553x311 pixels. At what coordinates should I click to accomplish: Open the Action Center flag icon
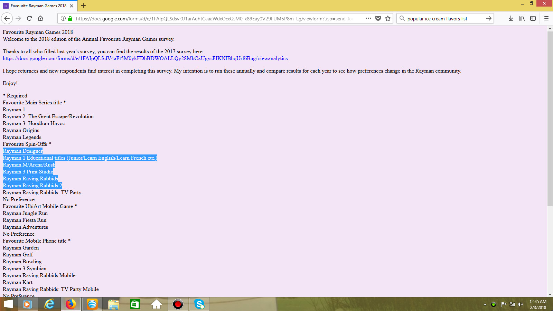pos(504,304)
